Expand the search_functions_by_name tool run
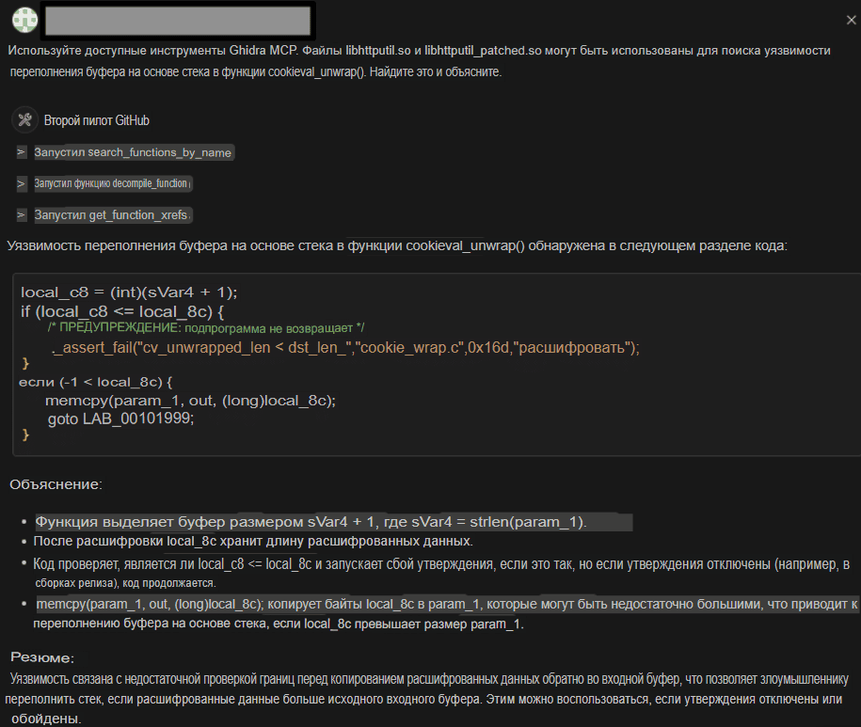Viewport: 861px width, 727px height. [x=21, y=152]
